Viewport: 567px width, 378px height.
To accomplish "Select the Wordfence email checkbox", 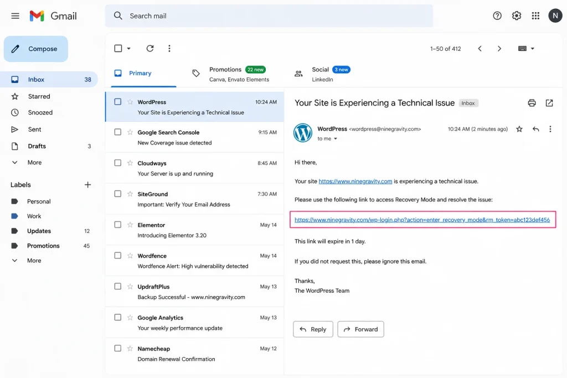I will point(118,256).
